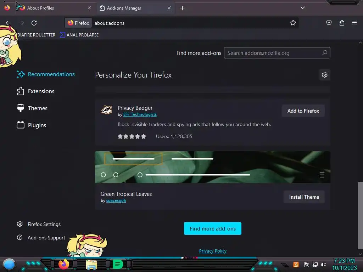
Task: Open the Pocket save icon
Action: (x=329, y=23)
